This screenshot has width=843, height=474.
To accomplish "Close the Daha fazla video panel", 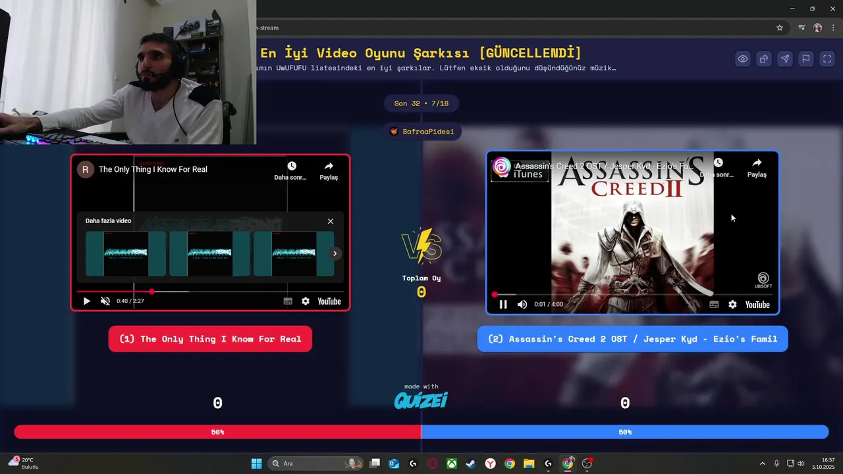I will click(x=331, y=221).
